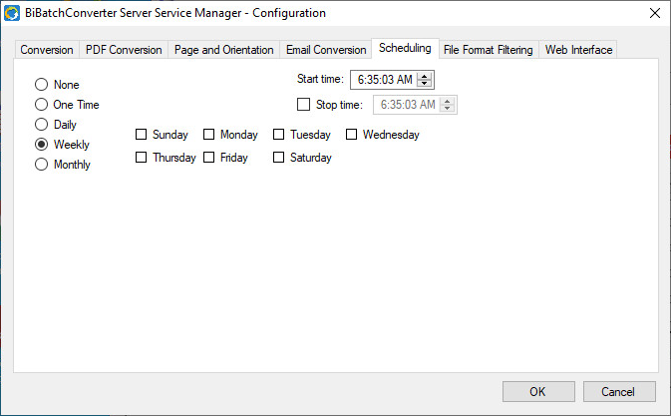Close the Configuration dialog window
The width and height of the screenshot is (671, 416).
pos(654,13)
